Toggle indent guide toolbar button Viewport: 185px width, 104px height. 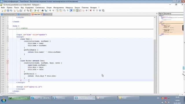(71, 10)
